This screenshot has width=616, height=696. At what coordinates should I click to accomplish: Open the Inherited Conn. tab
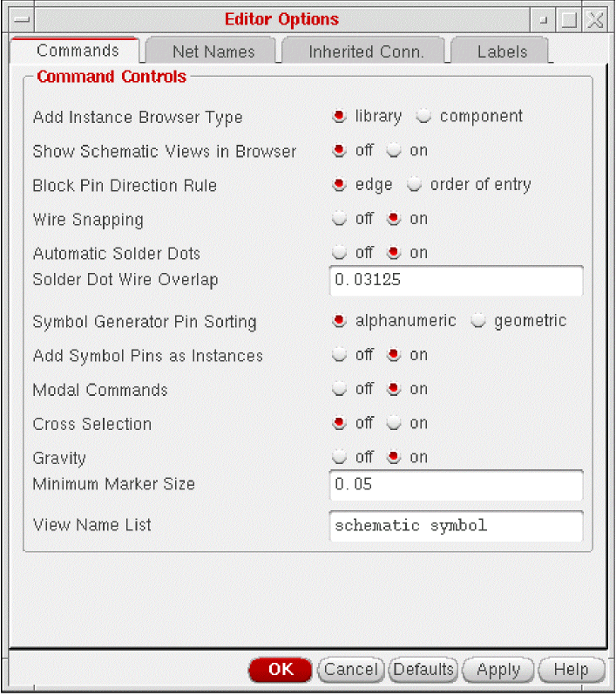coord(366,51)
